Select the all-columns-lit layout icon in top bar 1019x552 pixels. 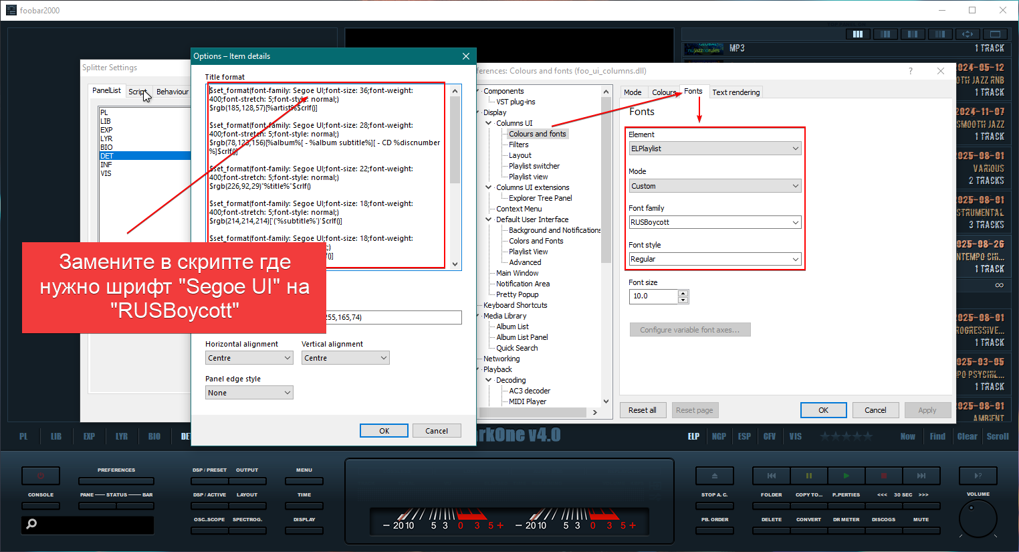click(x=858, y=34)
